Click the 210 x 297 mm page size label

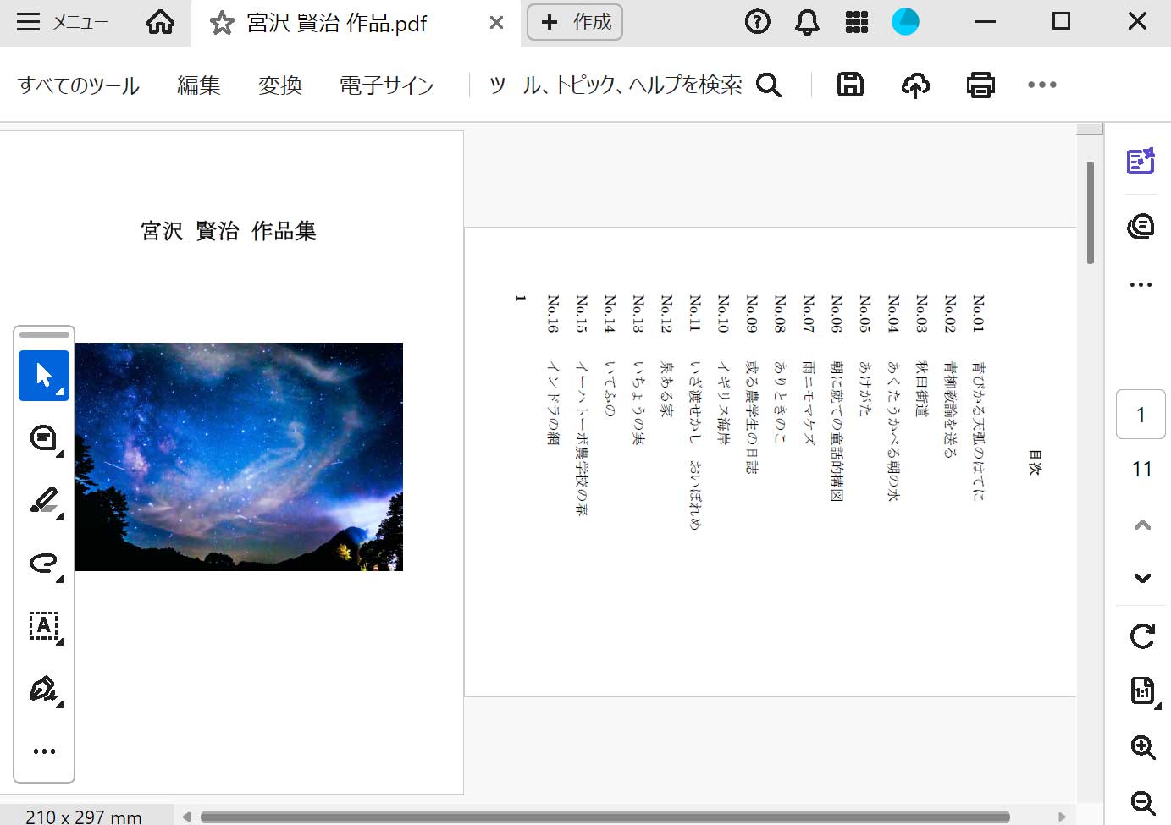pyautogui.click(x=84, y=817)
